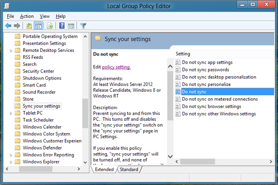Screen dimensions: 278x185
Task: Click the Export List toolbar icon
Action: tap(50, 26)
